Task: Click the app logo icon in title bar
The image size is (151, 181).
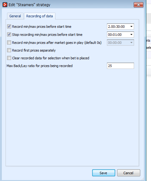Action: 5,5
